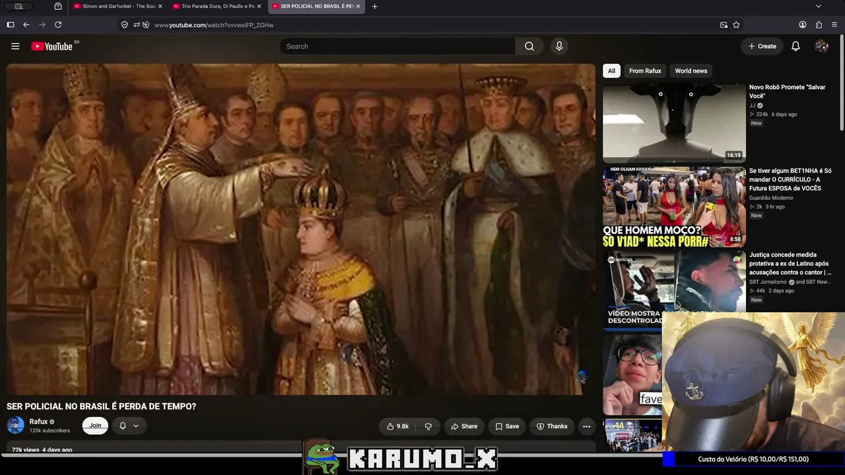Screen dimensions: 845x475
Task: Select the All filter chip
Action: click(611, 71)
